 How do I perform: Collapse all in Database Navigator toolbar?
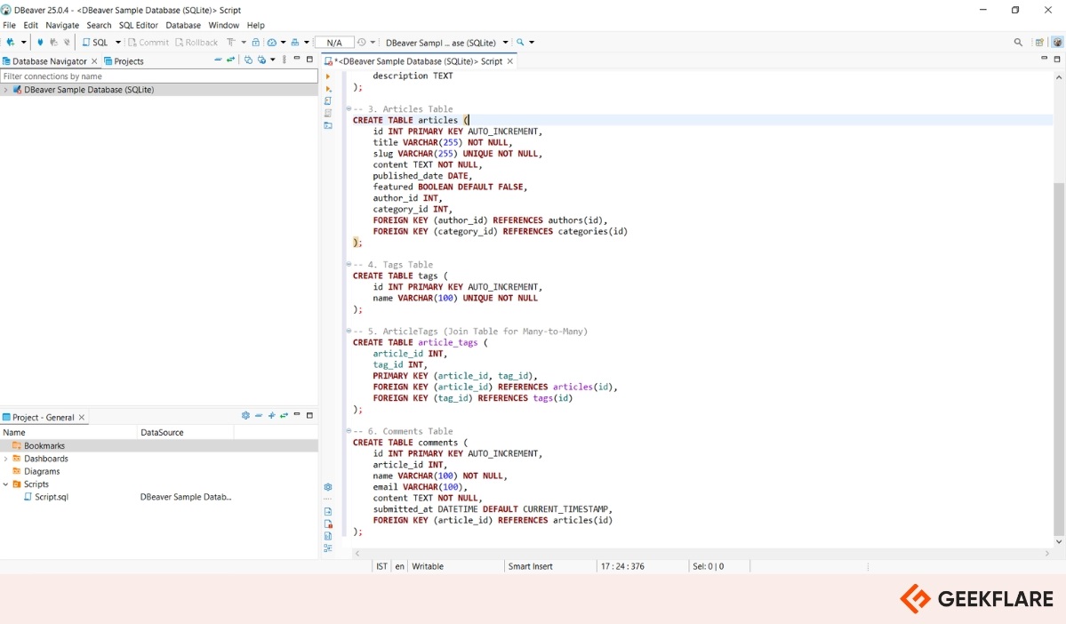pyautogui.click(x=218, y=60)
